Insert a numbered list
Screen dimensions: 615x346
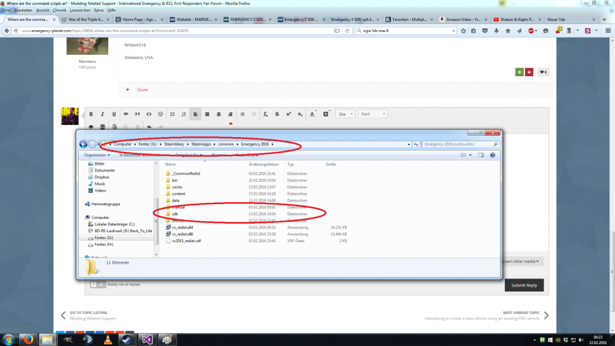tap(183, 114)
